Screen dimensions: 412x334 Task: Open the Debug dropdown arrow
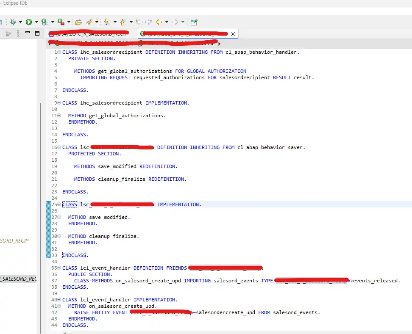click(x=20, y=22)
